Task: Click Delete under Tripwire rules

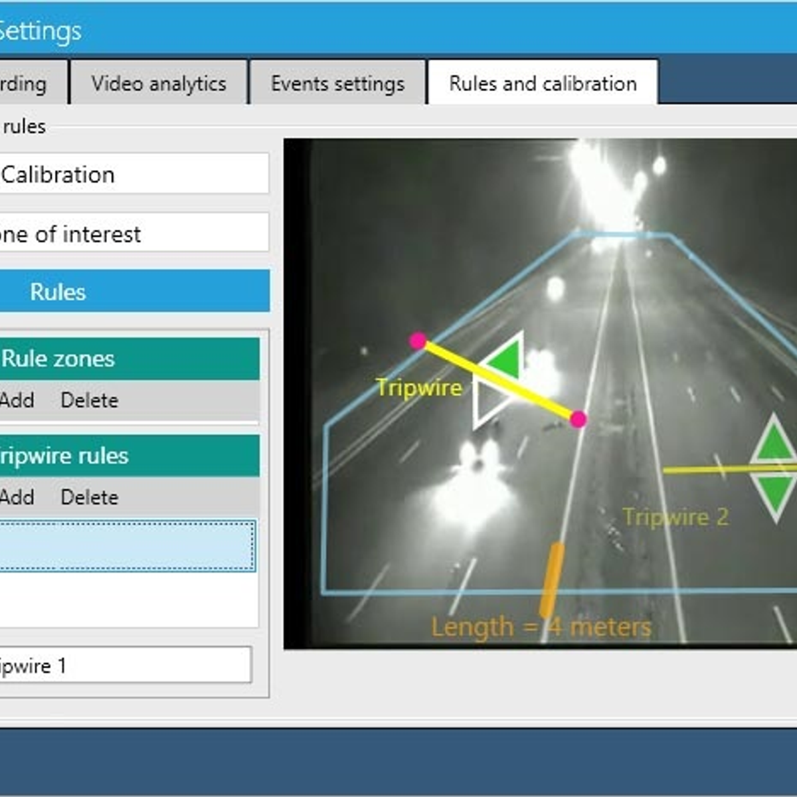Action: pos(89,497)
